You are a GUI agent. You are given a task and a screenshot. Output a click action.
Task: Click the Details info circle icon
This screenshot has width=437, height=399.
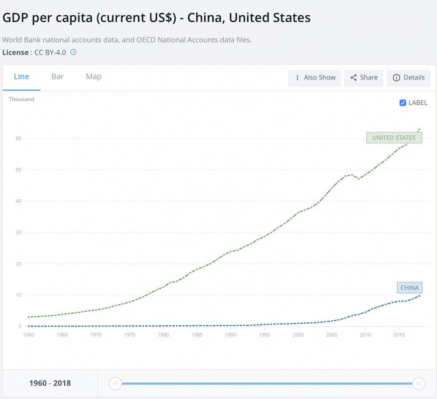[396, 77]
